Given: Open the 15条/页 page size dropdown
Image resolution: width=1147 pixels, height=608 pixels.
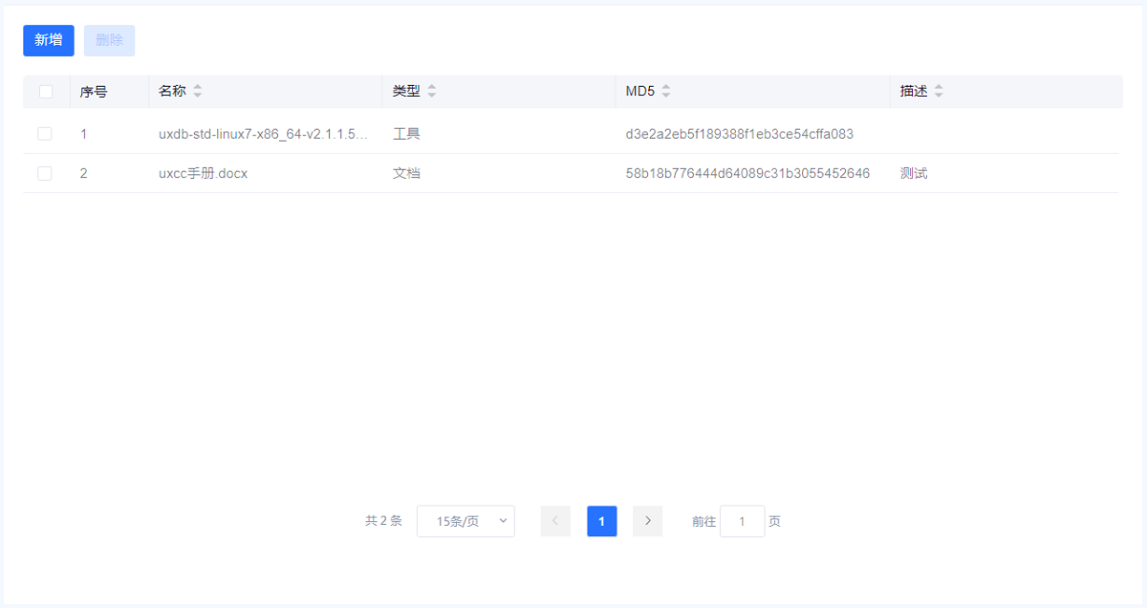Looking at the screenshot, I should [x=465, y=521].
